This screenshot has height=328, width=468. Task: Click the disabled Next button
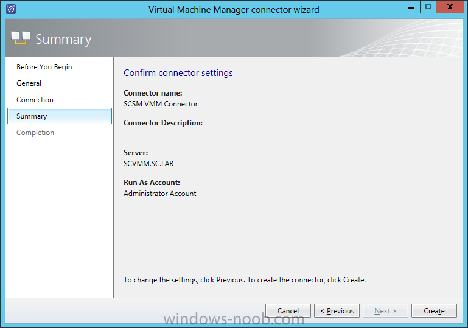click(385, 311)
